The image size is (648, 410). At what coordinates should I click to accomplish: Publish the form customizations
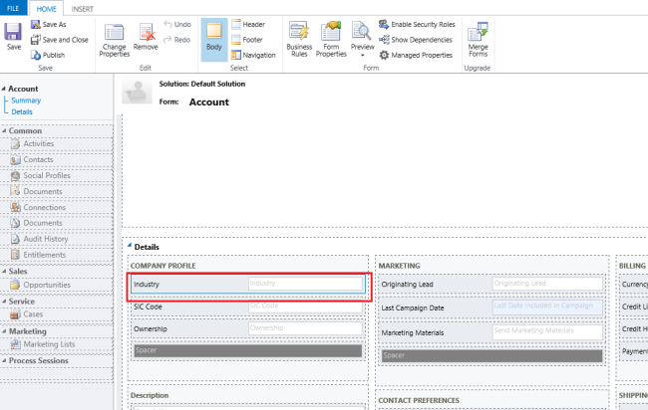[48, 56]
